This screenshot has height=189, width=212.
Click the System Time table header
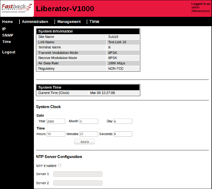(x=88, y=88)
